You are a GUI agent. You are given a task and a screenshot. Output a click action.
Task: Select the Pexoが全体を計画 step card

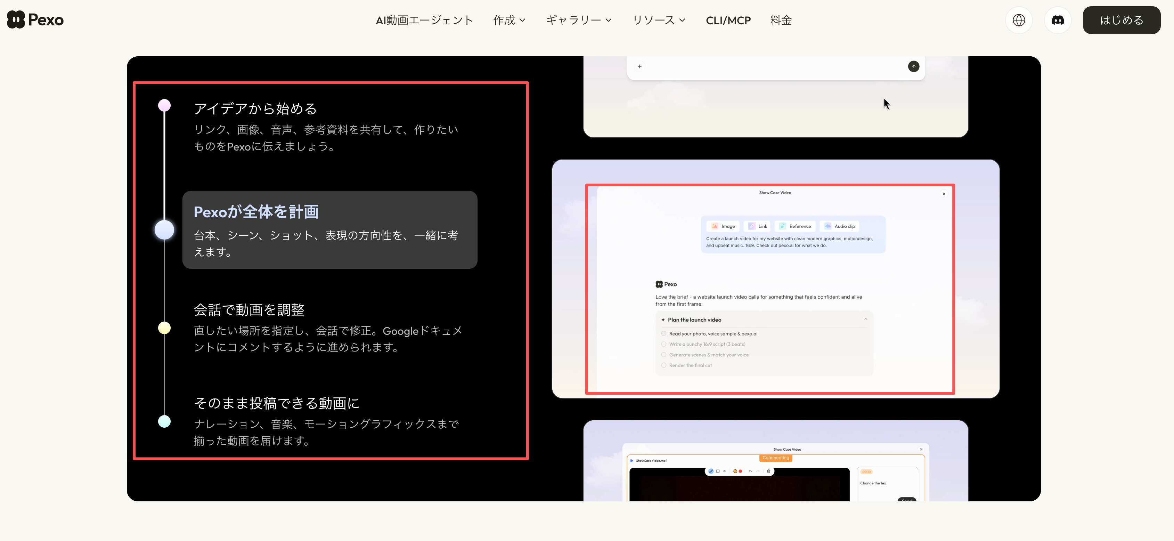329,230
